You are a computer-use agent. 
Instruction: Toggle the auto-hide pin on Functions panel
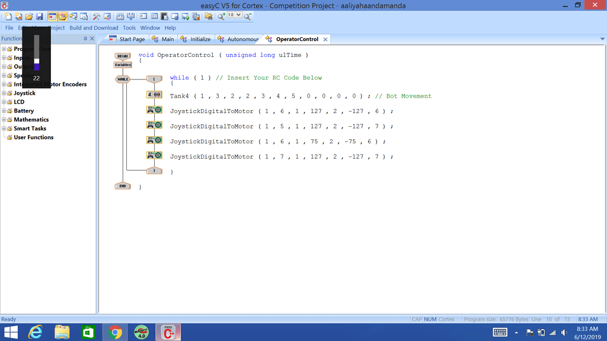pos(85,38)
